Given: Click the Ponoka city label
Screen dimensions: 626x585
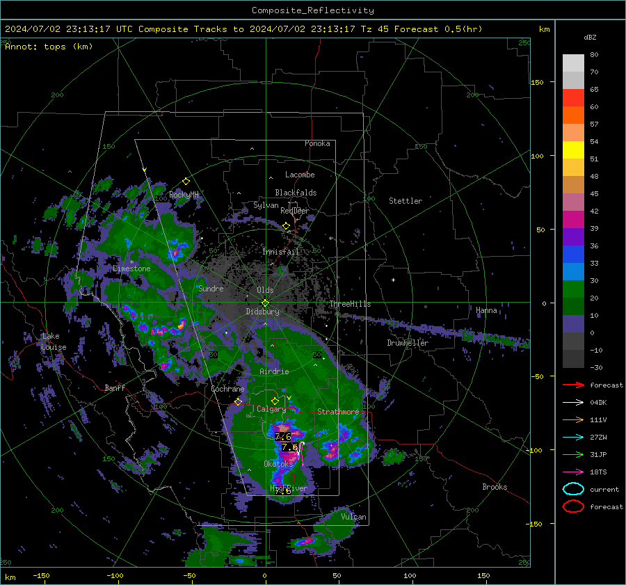Looking at the screenshot, I should pyautogui.click(x=317, y=143).
